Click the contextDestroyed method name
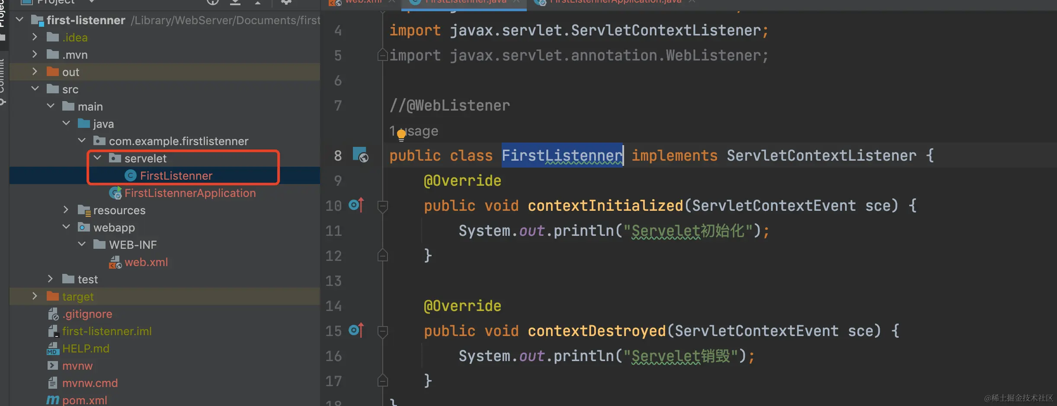This screenshot has width=1057, height=406. (x=596, y=331)
